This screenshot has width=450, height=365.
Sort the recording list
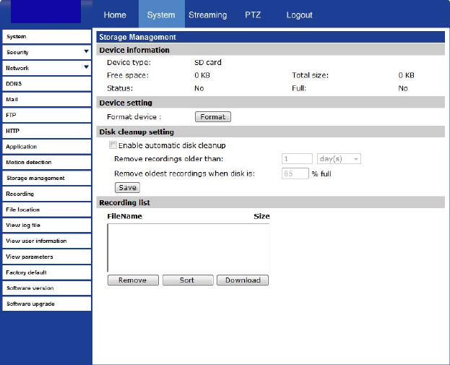coord(187,280)
